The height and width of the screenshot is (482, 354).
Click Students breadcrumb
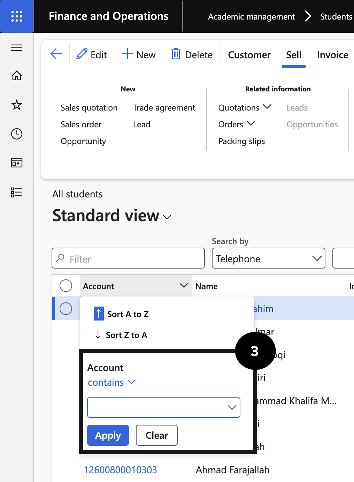point(336,16)
